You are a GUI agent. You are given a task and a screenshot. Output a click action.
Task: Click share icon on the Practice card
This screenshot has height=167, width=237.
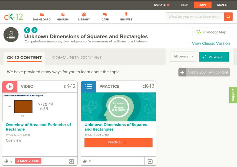tap(150, 161)
